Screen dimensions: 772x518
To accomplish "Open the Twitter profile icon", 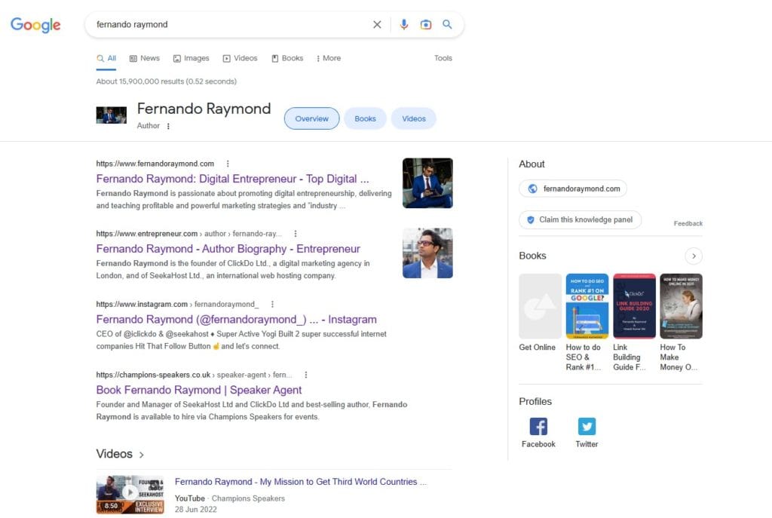I will pyautogui.click(x=587, y=427).
